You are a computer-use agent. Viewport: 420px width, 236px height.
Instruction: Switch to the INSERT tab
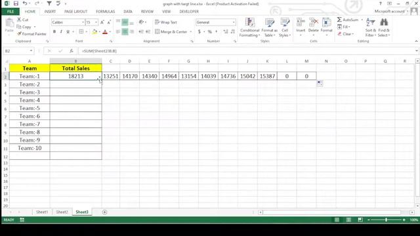tap(50, 12)
